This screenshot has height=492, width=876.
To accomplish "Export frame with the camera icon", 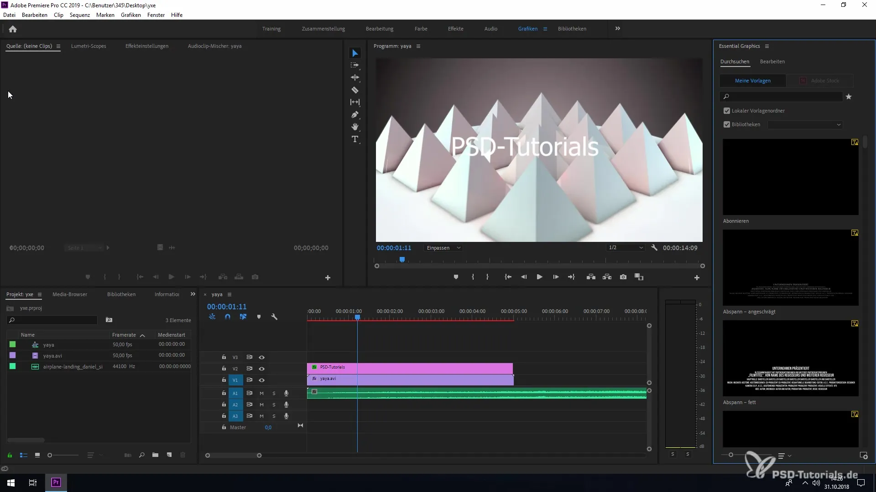I will pos(623,277).
